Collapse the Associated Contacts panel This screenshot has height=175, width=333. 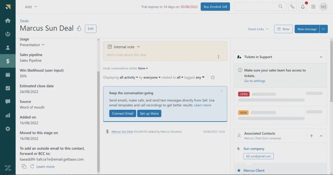pos(321,136)
